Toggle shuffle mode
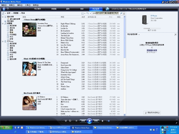The image size is (179, 134). (x=66, y=121)
